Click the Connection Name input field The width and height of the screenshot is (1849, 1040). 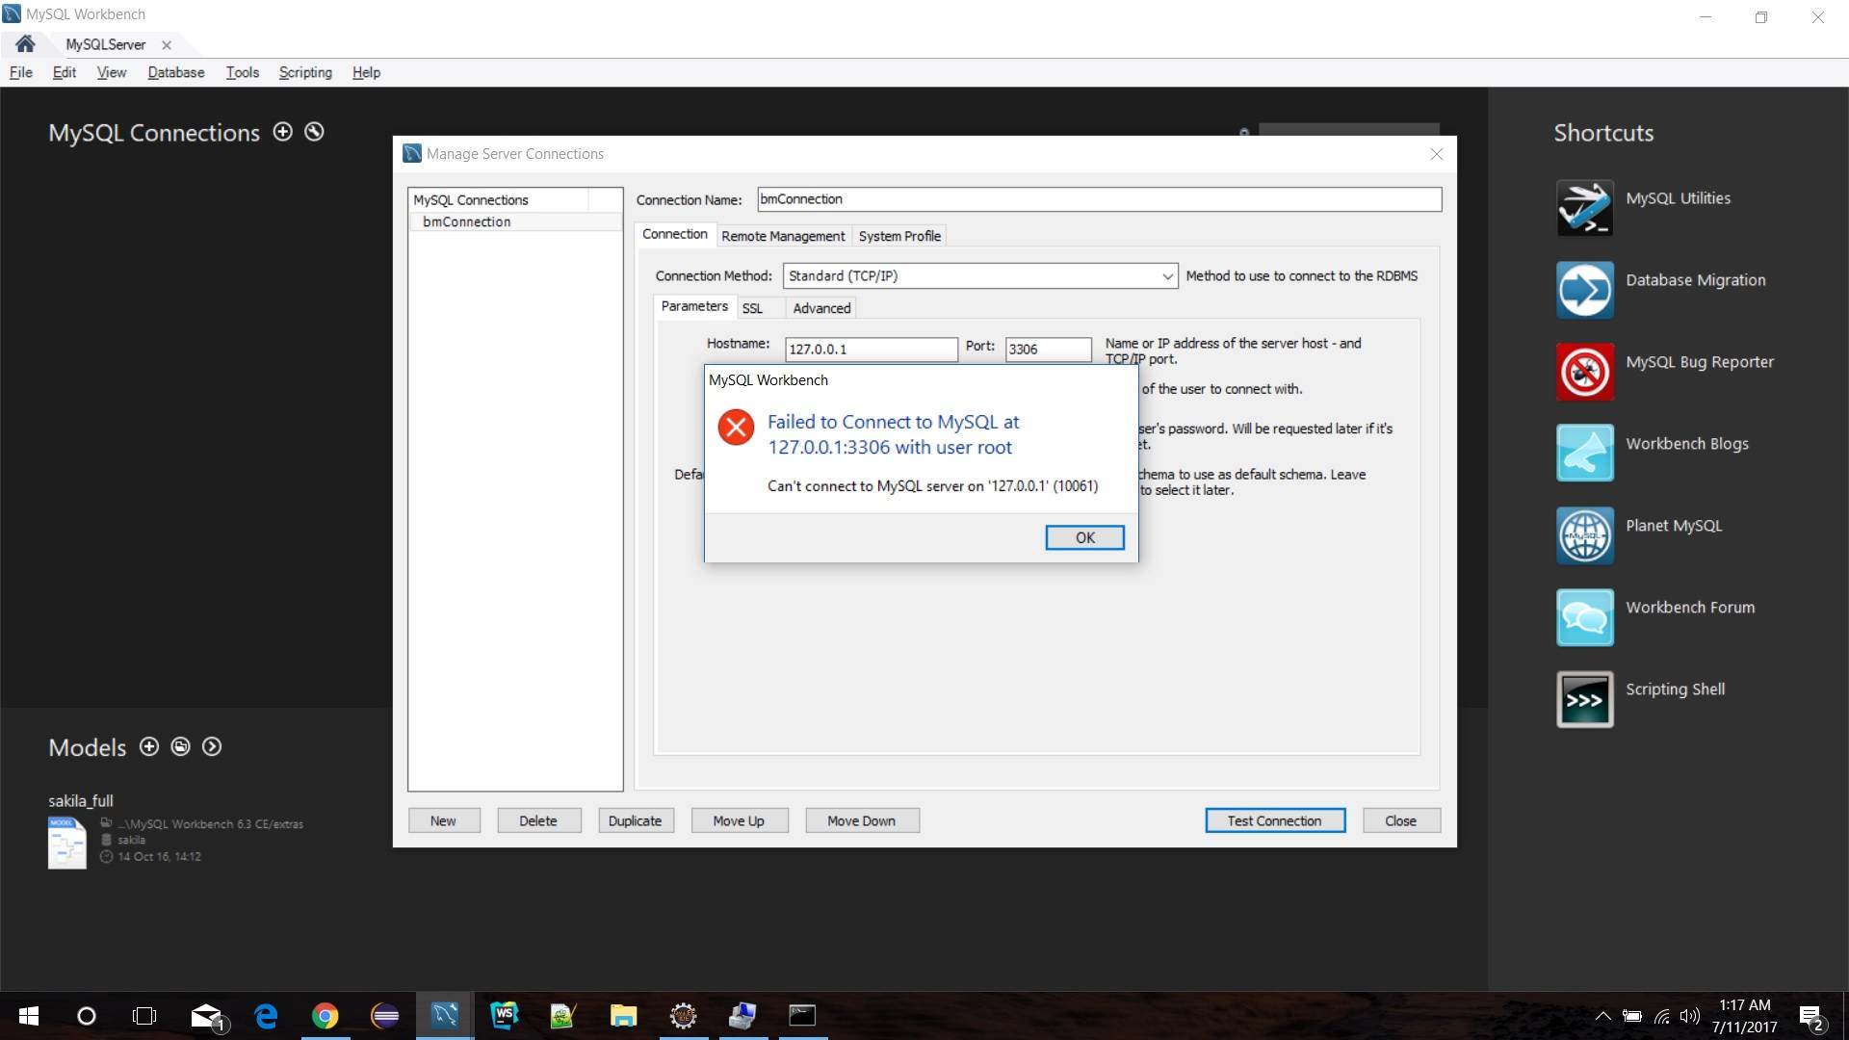1099,199
